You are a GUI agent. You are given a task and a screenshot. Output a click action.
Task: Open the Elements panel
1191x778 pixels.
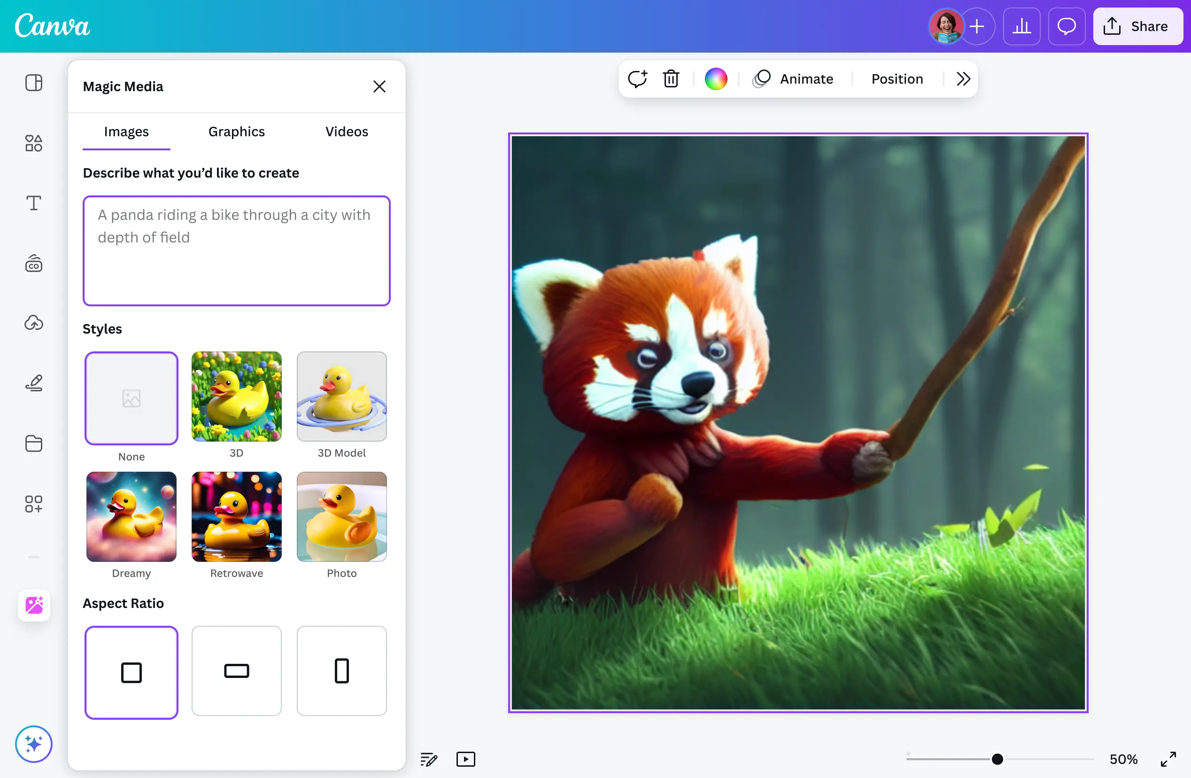(x=33, y=143)
